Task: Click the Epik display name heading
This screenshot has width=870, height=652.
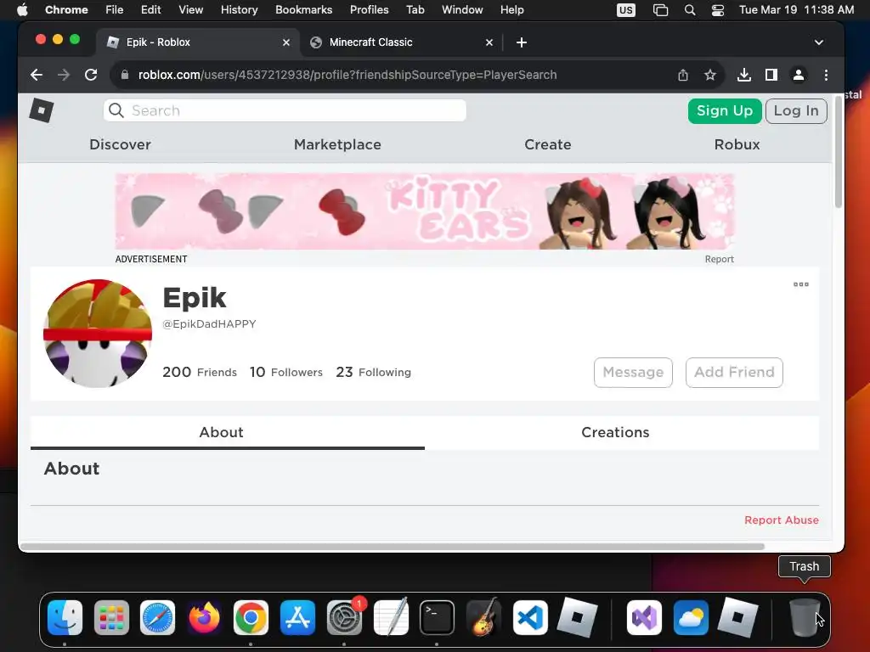Action: (195, 298)
